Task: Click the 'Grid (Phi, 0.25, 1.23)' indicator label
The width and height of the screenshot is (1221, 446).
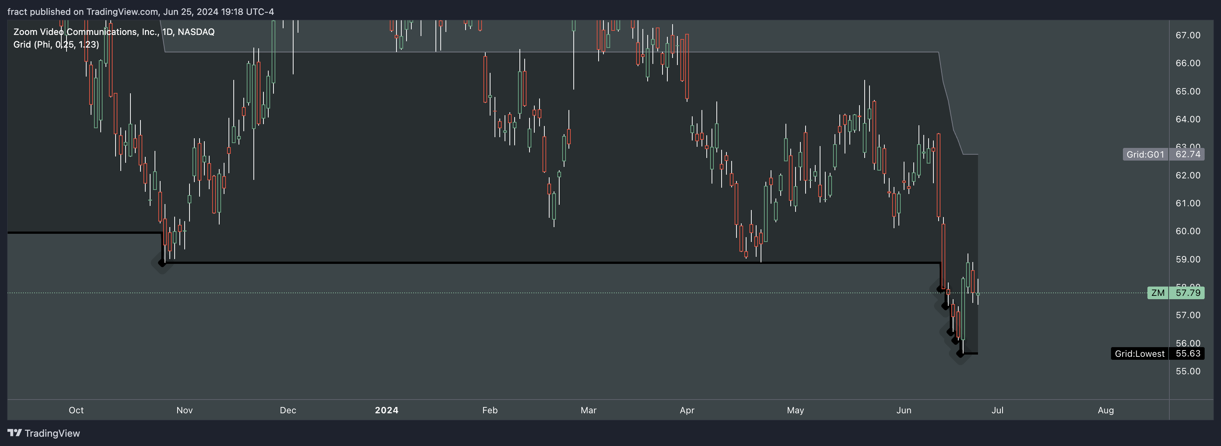Action: point(56,45)
